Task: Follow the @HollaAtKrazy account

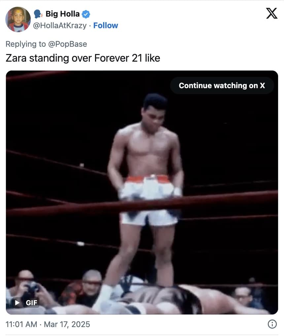Action: point(105,26)
